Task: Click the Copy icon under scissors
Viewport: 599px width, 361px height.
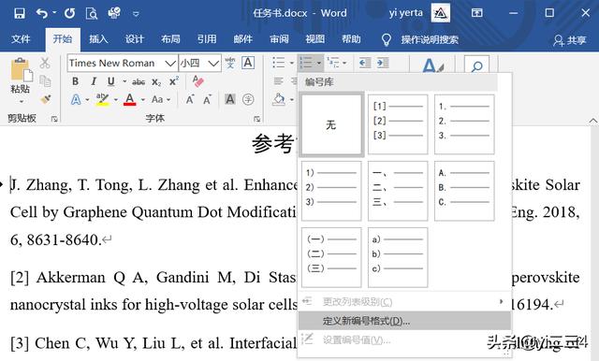Action: coord(45,81)
